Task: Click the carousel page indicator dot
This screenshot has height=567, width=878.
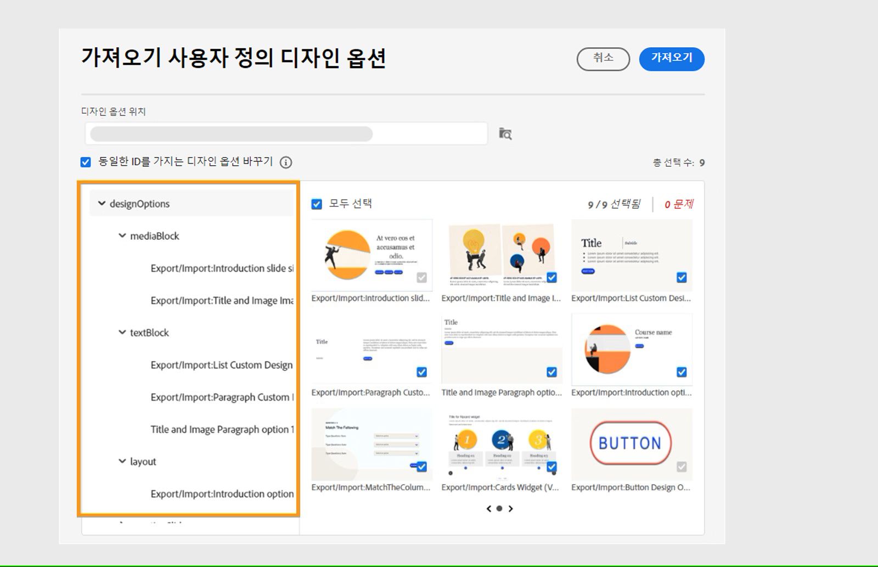Action: (x=499, y=508)
